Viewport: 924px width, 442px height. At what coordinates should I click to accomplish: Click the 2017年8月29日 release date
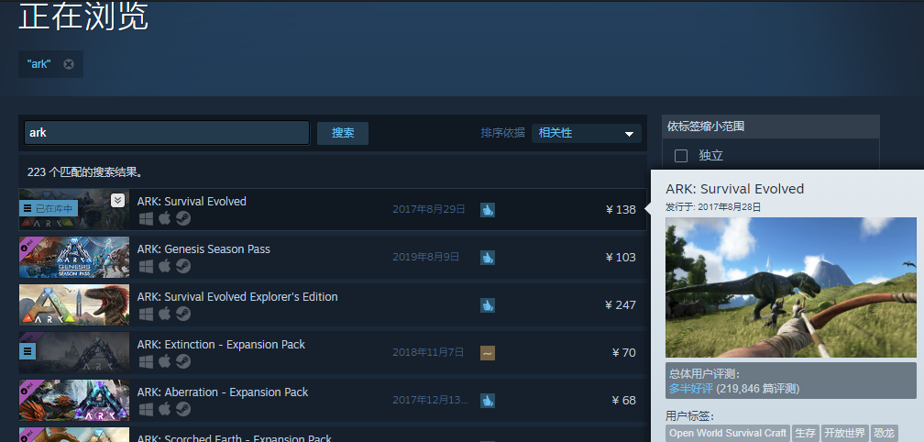coord(429,209)
